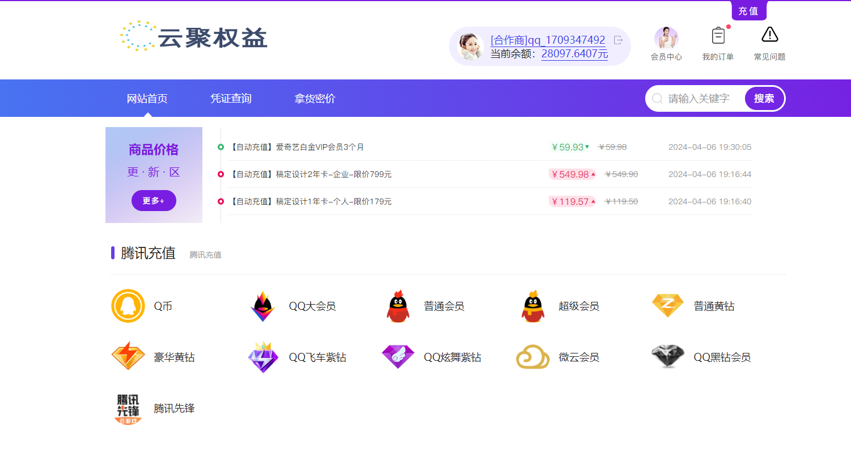Open QQ炫舞紫钻 recharge option
The height and width of the screenshot is (459, 851).
398,357
